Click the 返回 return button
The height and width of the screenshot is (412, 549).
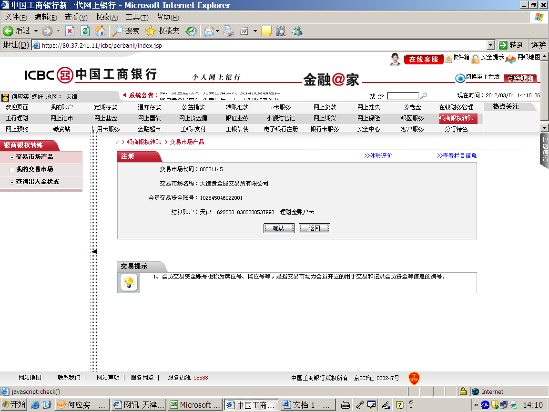coord(315,228)
